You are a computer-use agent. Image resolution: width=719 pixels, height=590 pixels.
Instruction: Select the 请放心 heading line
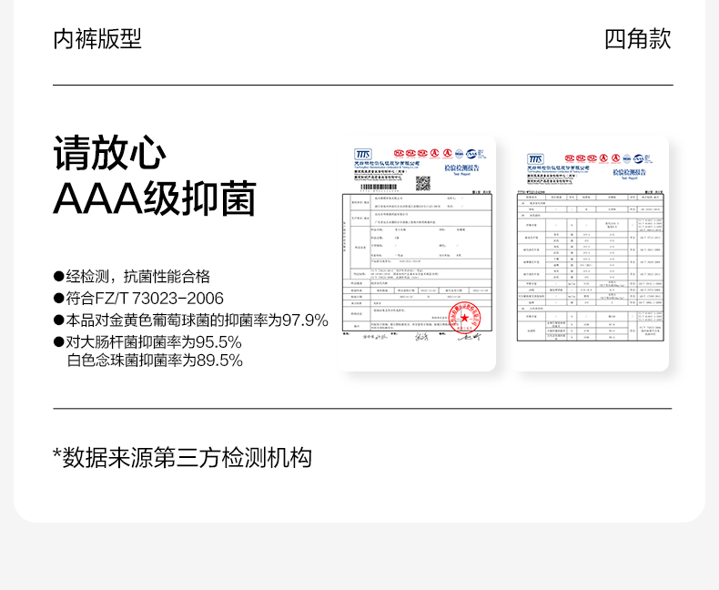tap(109, 153)
